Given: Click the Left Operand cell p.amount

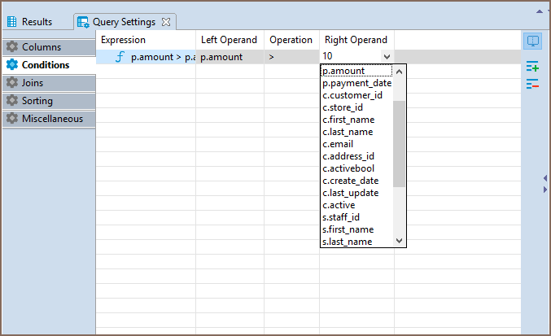Looking at the screenshot, I should (x=230, y=57).
